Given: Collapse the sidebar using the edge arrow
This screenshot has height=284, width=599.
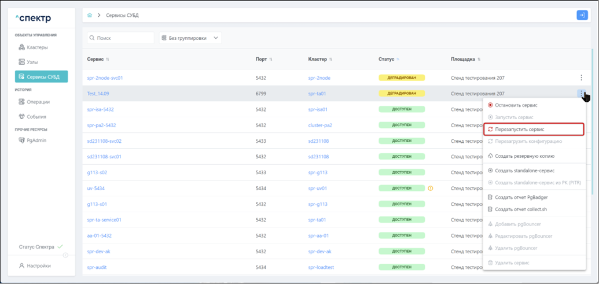Looking at the screenshot, I should 65,255.
